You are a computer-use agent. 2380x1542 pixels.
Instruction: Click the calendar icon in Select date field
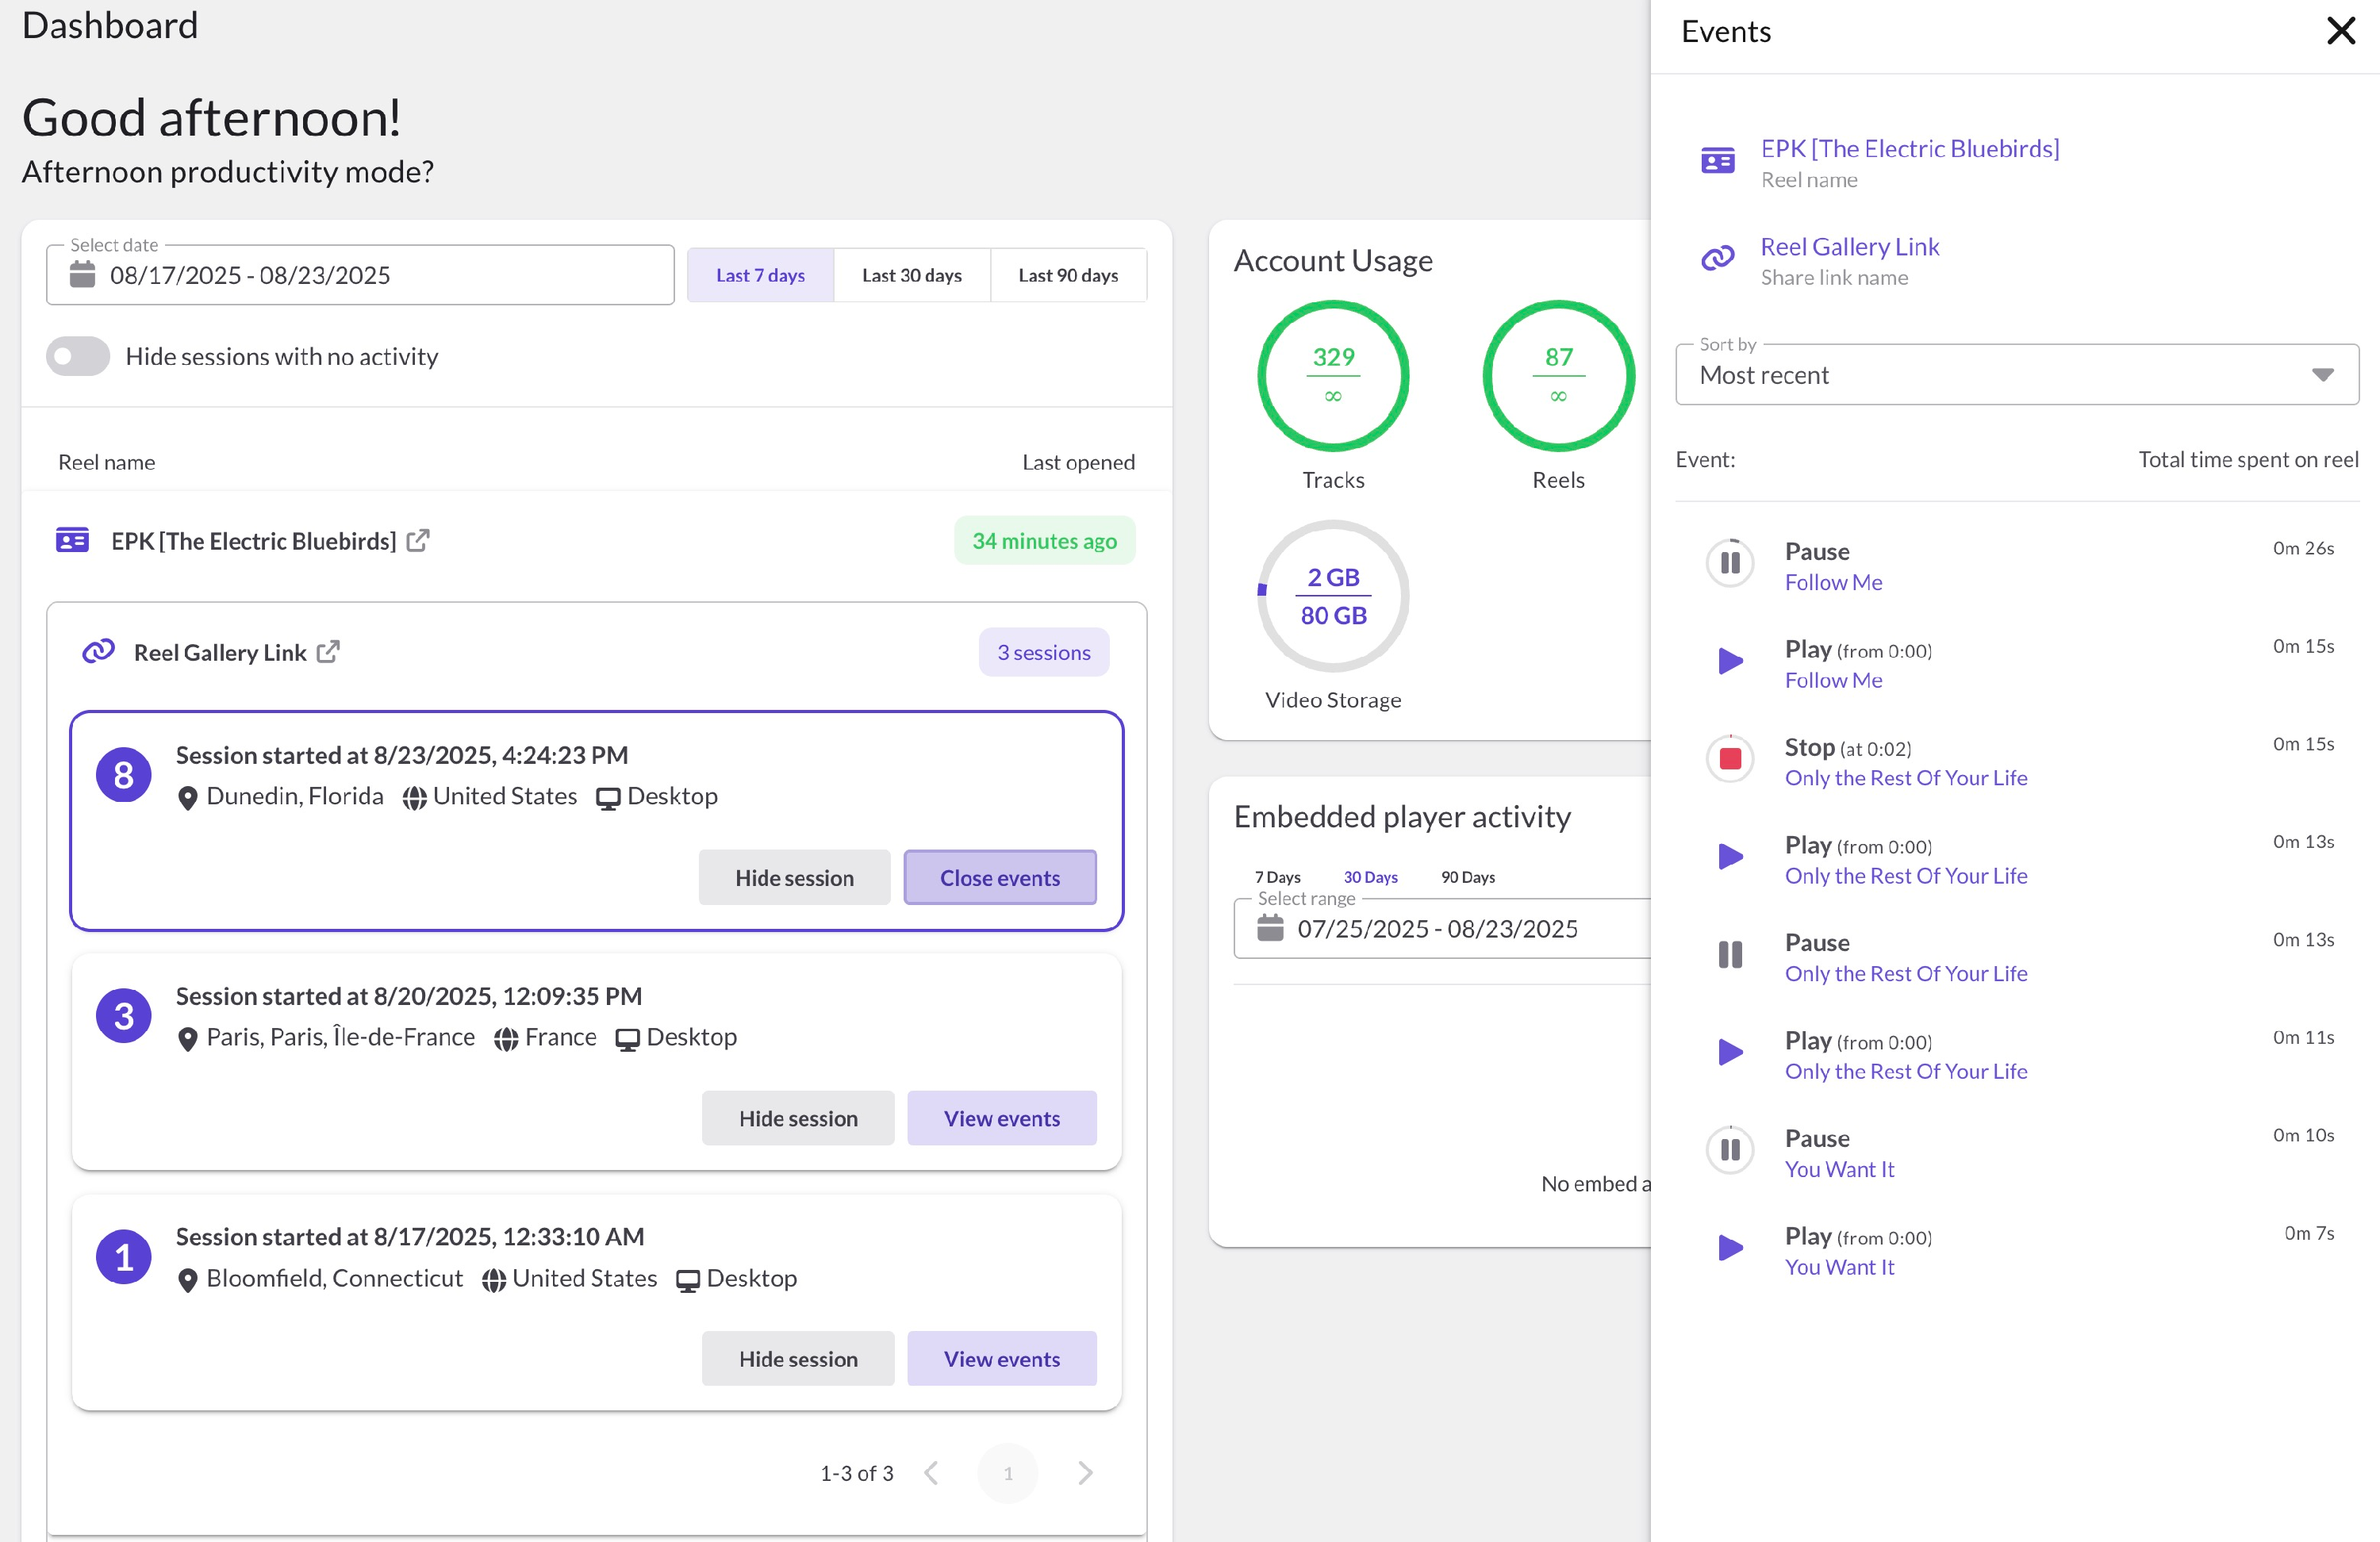coord(83,275)
